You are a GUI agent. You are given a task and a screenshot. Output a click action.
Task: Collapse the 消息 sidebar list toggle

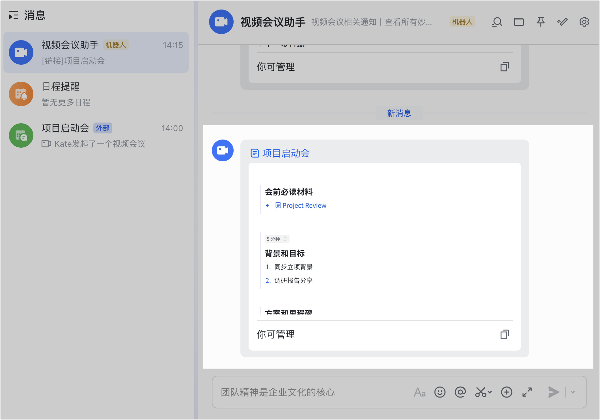[x=14, y=15]
